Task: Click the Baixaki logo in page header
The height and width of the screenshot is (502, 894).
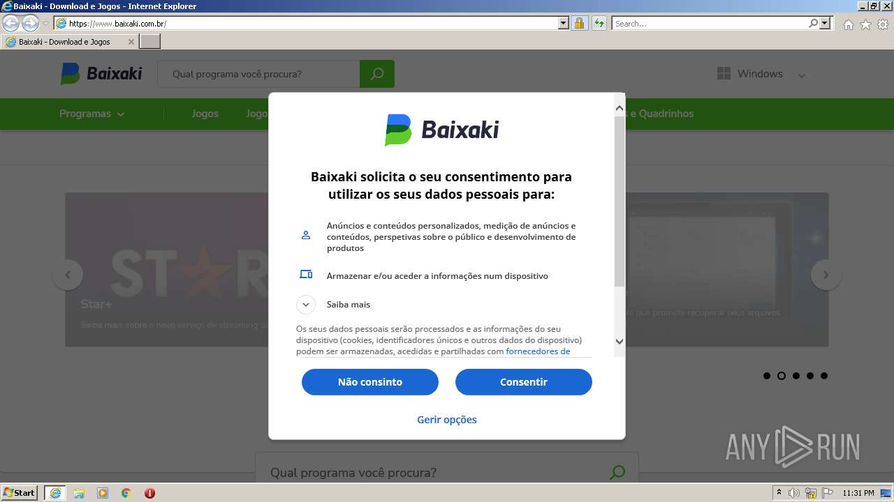Action: tap(101, 73)
